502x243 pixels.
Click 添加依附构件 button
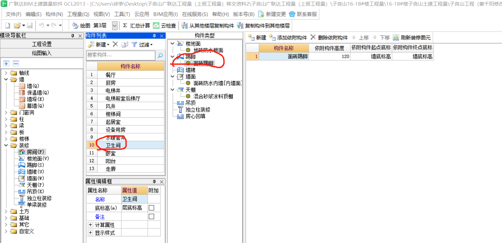point(288,38)
